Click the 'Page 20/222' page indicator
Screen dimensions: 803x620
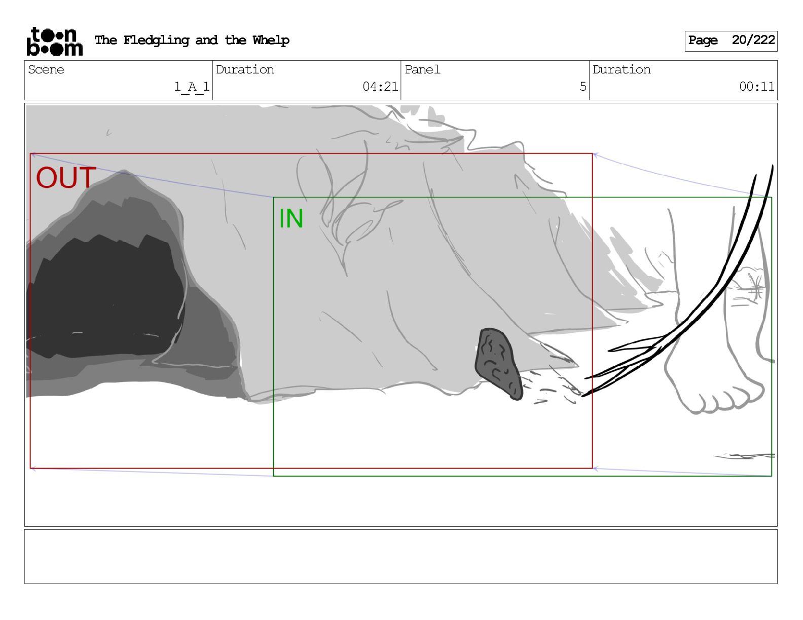[x=731, y=41]
